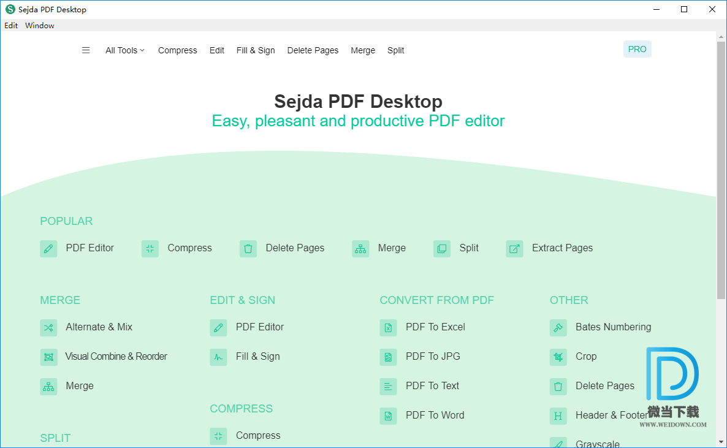Viewport: 727px width, 448px height.
Task: Open the PDF To Excel link
Action: click(435, 327)
